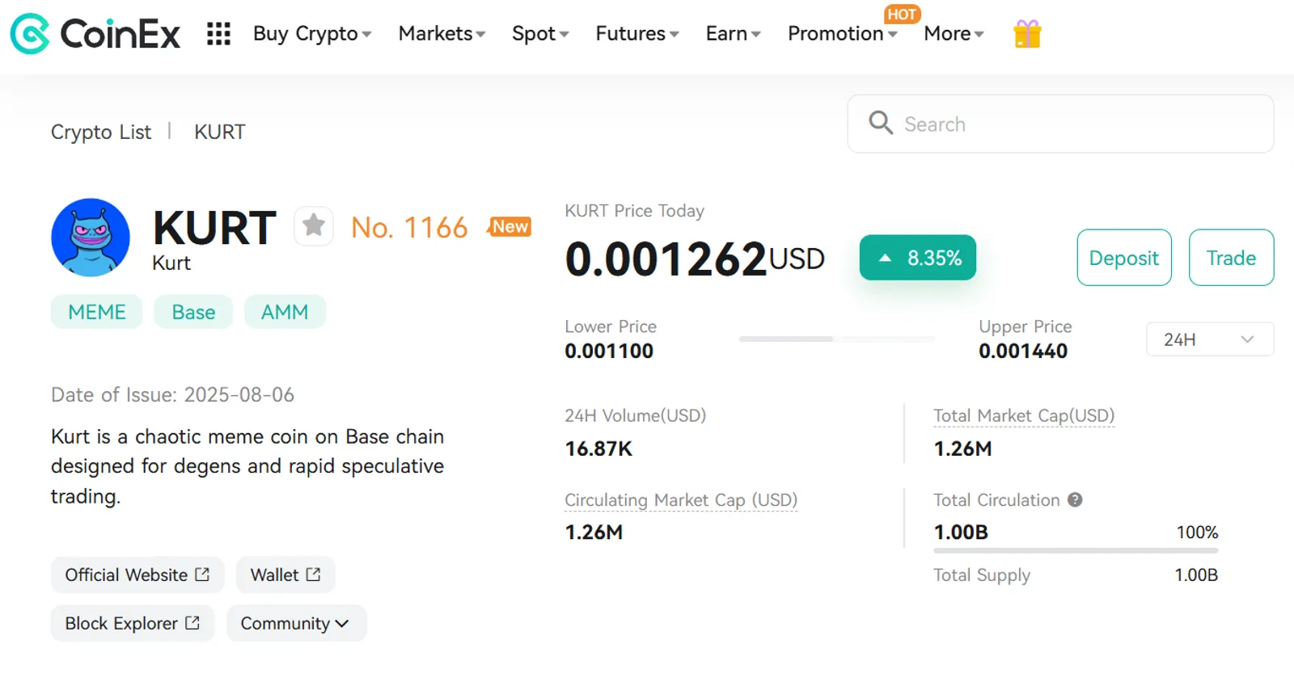This screenshot has height=678, width=1294.
Task: Click the Lower Price value 0.001100
Action: [609, 351]
